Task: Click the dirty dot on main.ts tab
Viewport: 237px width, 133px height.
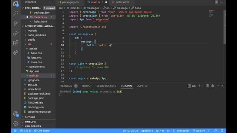Action: pyautogui.click(x=106, y=2)
